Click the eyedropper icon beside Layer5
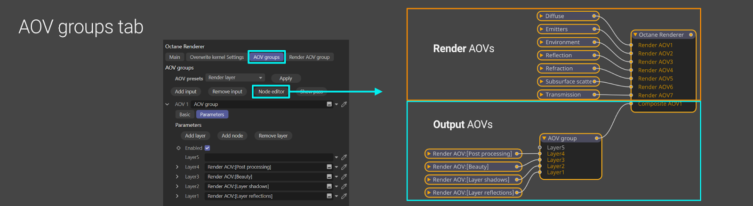The image size is (753, 206). tap(344, 158)
